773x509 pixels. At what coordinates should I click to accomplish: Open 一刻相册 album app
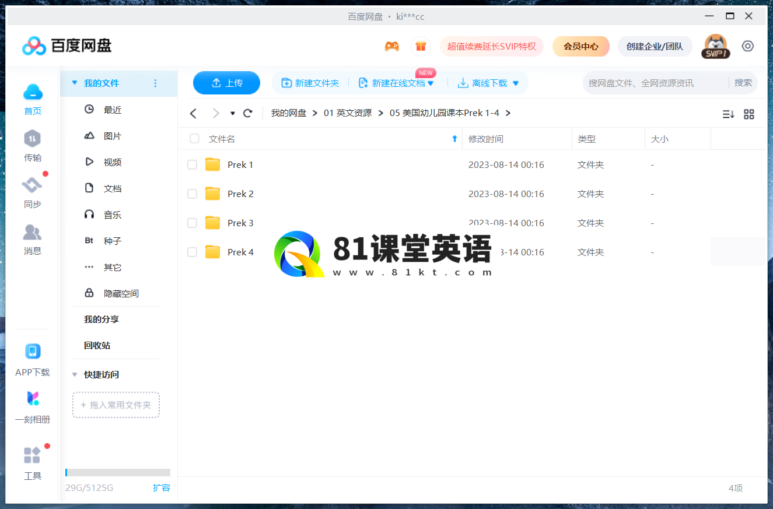click(x=33, y=407)
